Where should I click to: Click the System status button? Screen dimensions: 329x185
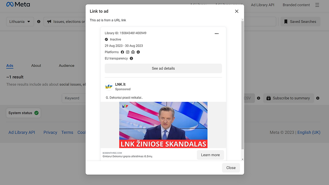(23, 113)
